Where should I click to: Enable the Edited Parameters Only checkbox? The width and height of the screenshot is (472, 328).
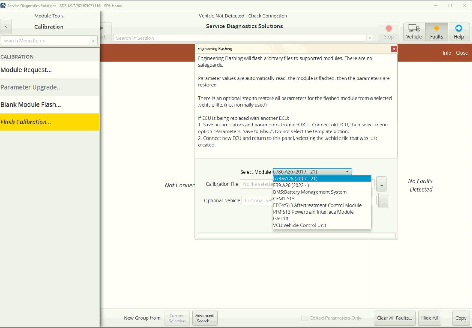point(305,318)
